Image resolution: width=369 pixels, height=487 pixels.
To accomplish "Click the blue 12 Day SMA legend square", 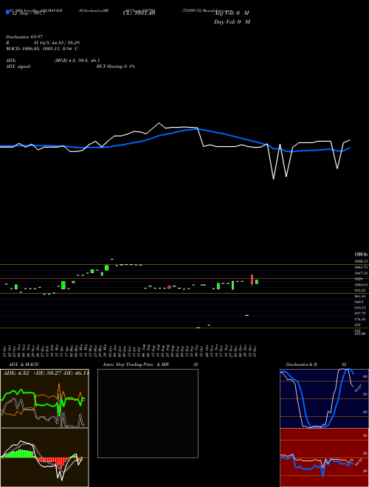I will pos(7,12).
